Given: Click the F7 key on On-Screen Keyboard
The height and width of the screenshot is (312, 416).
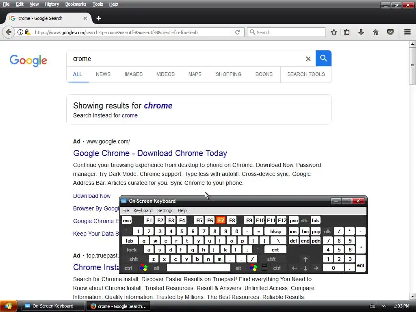Looking at the screenshot, I should click(x=221, y=221).
